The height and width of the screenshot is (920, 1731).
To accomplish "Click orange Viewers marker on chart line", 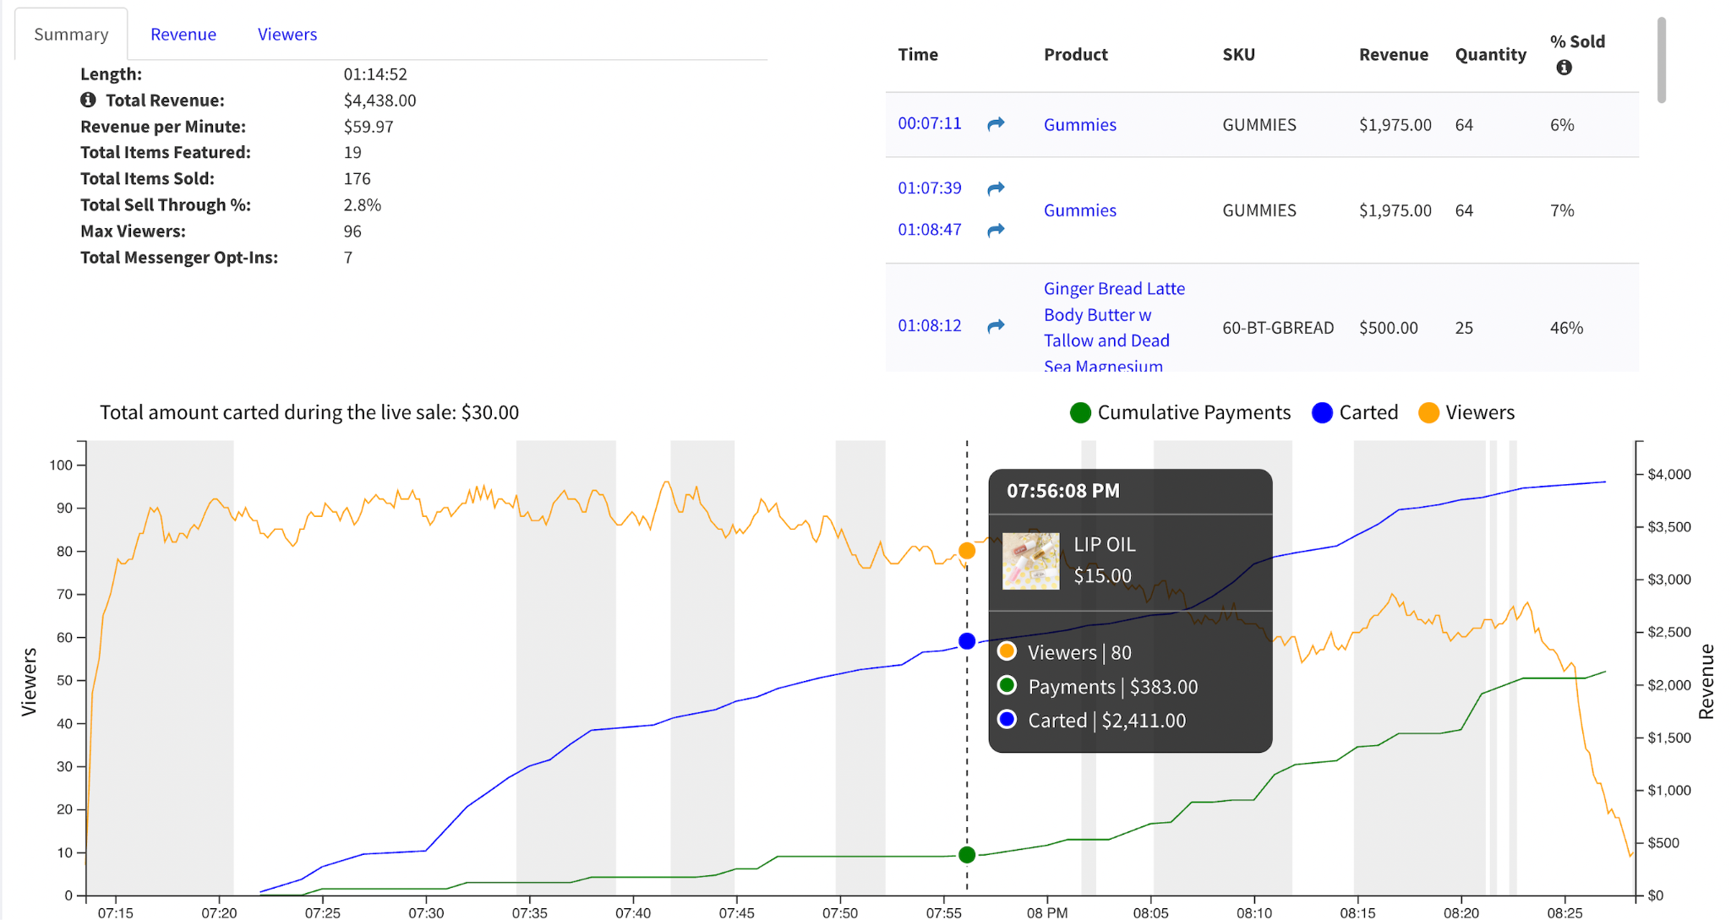I will (x=967, y=551).
